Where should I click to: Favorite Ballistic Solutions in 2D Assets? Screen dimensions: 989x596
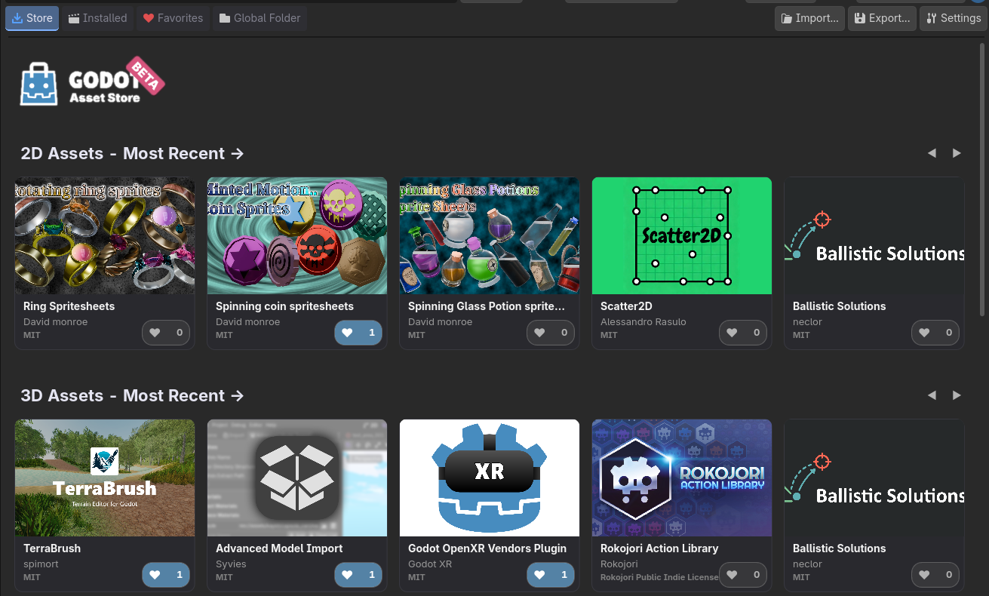coord(935,333)
